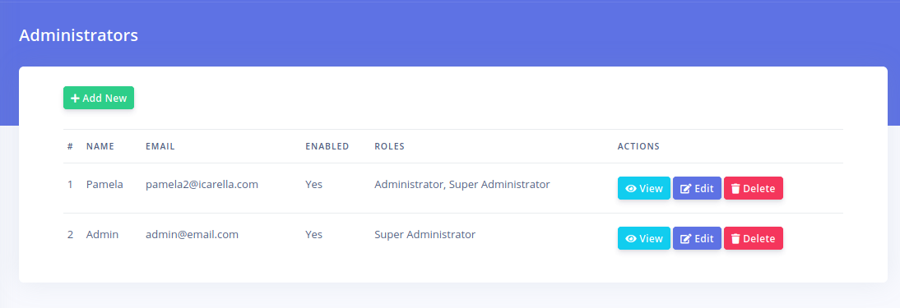Click the Email column header
The image size is (900, 308).
click(x=160, y=146)
